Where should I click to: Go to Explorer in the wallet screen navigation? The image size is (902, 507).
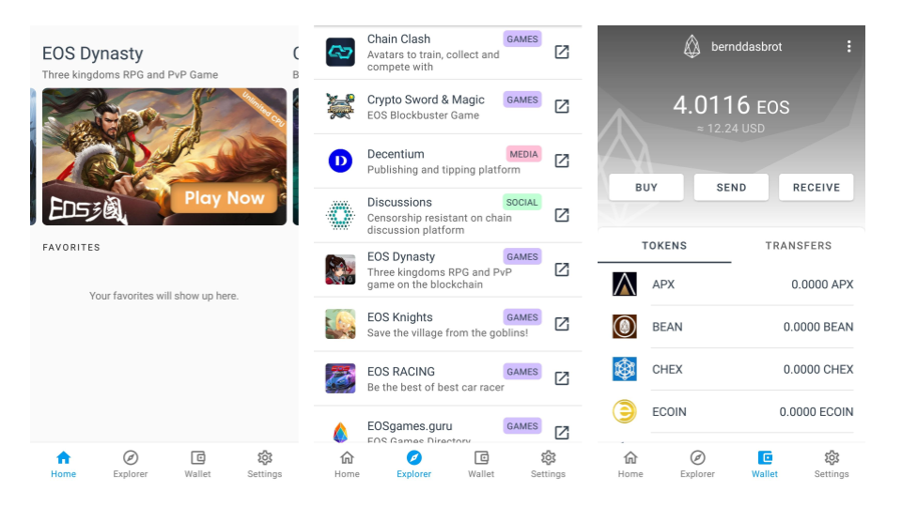(x=697, y=464)
